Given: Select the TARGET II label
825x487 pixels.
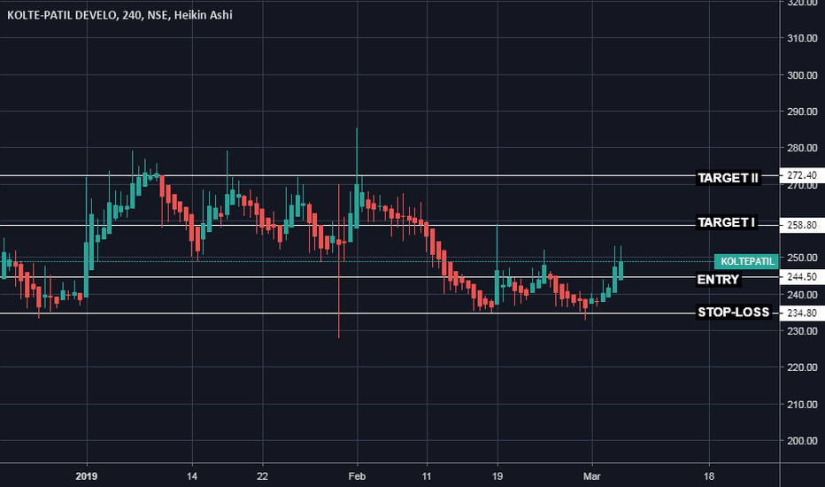Looking at the screenshot, I should tap(728, 178).
